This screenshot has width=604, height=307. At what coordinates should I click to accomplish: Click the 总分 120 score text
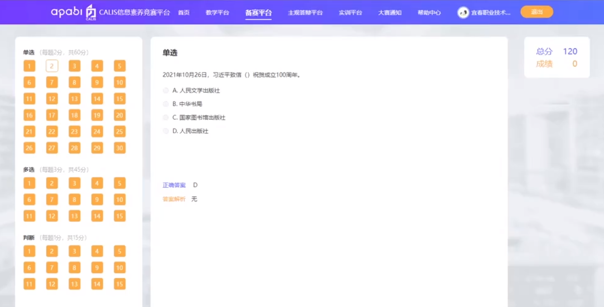point(557,52)
